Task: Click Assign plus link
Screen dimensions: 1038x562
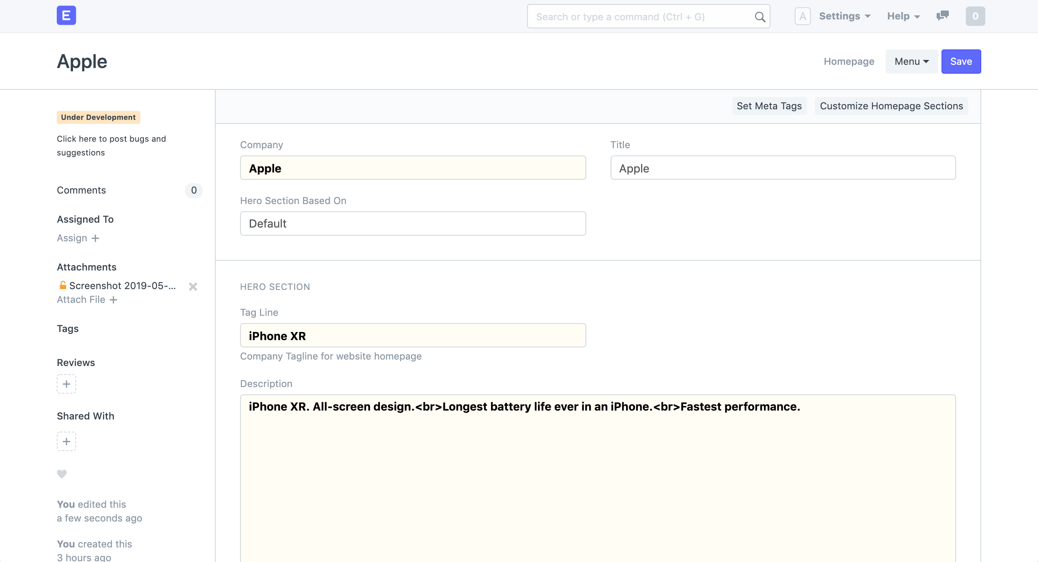Action: [x=78, y=238]
